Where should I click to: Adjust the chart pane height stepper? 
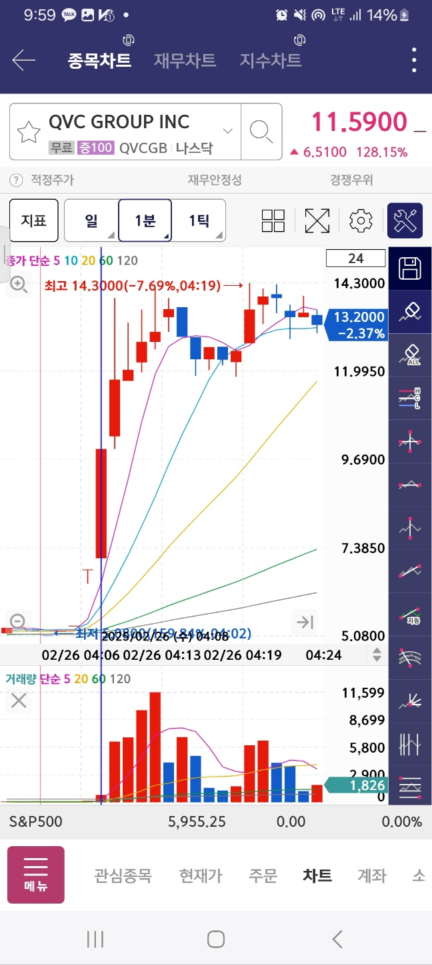(377, 654)
